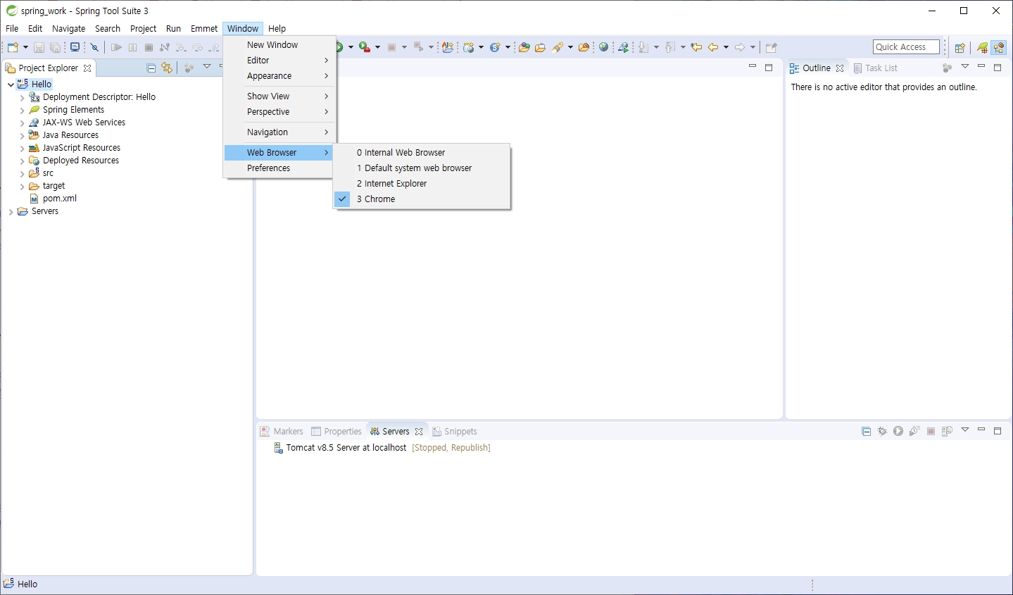Switch to the Snippets tab
The width and height of the screenshot is (1013, 595).
(455, 432)
